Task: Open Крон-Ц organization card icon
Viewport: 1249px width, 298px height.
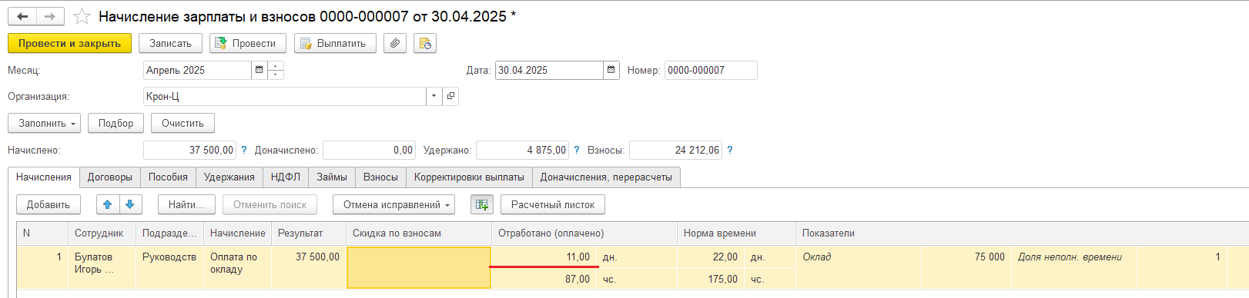Action: tap(451, 96)
